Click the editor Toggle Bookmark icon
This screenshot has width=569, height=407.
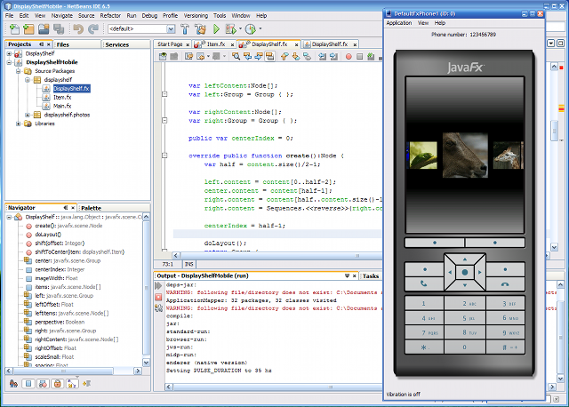point(307,56)
